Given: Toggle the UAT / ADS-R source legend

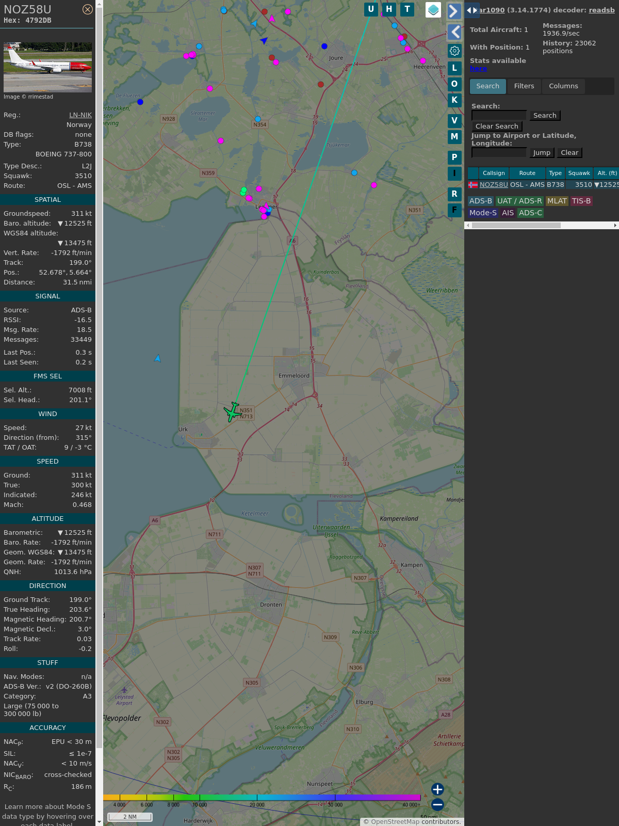Looking at the screenshot, I should (x=519, y=201).
